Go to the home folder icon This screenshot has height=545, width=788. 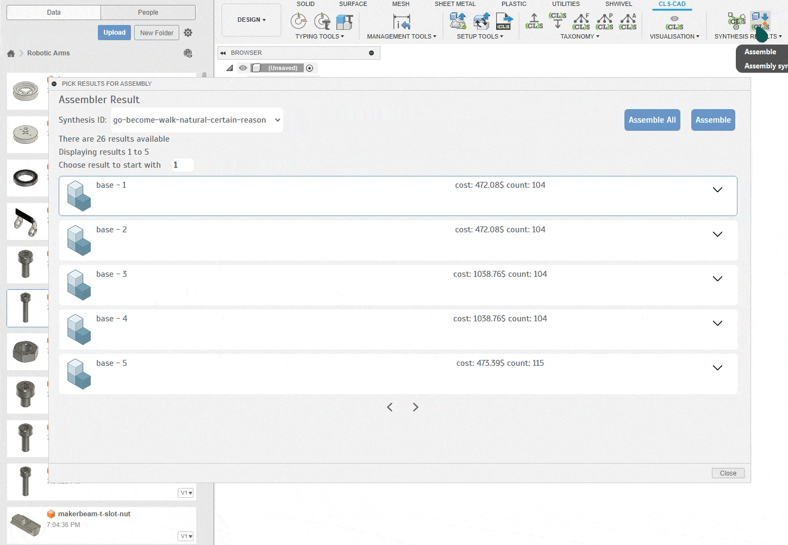(11, 53)
